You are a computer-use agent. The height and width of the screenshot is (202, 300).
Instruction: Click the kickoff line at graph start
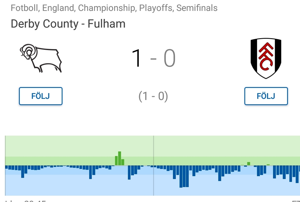point(5,166)
